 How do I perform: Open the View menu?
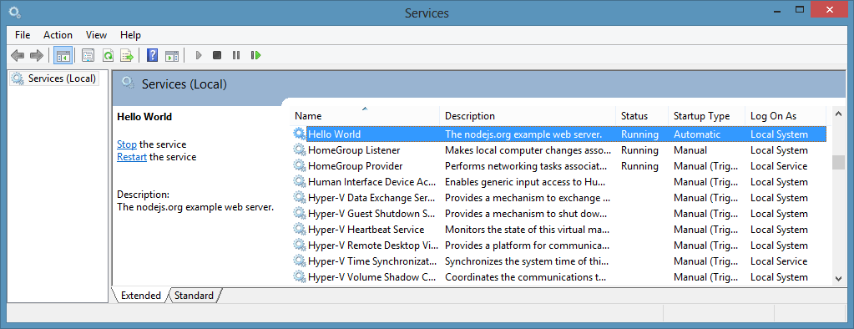pos(96,35)
